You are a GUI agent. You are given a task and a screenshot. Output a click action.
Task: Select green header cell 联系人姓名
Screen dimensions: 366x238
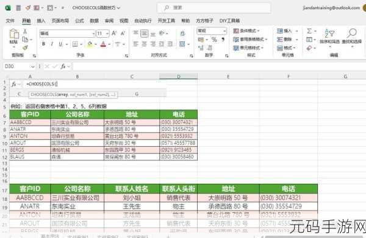click(x=132, y=189)
